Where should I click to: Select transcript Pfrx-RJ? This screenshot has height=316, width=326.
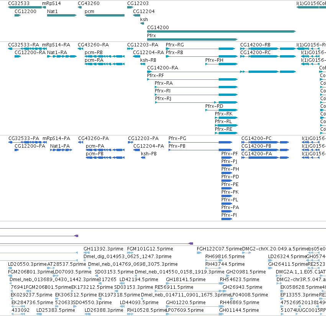[197, 102]
